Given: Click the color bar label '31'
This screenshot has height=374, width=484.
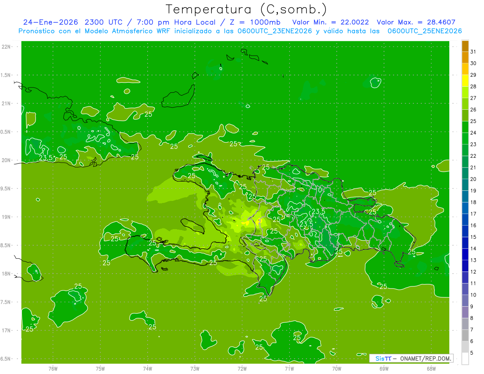Looking at the screenshot, I should pyautogui.click(x=473, y=52).
